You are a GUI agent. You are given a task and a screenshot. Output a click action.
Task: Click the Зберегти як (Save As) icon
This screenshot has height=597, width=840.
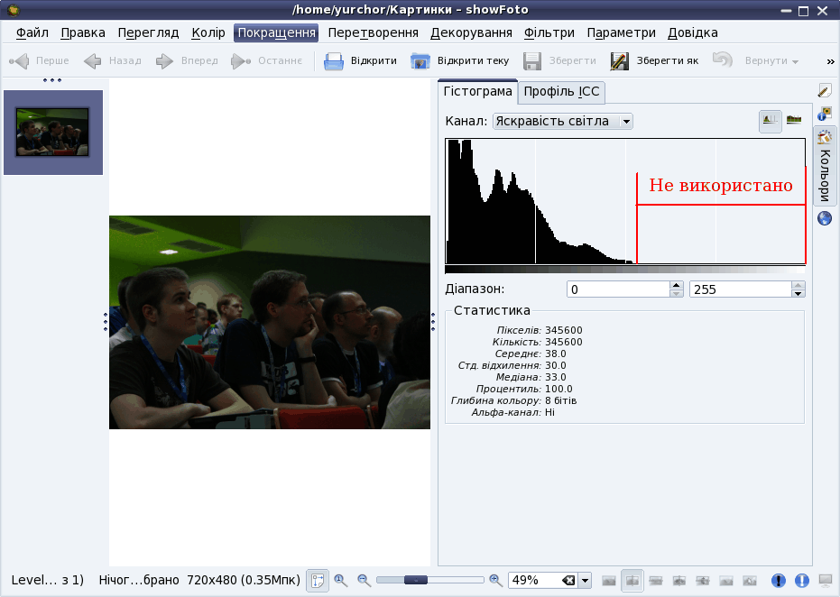click(619, 61)
